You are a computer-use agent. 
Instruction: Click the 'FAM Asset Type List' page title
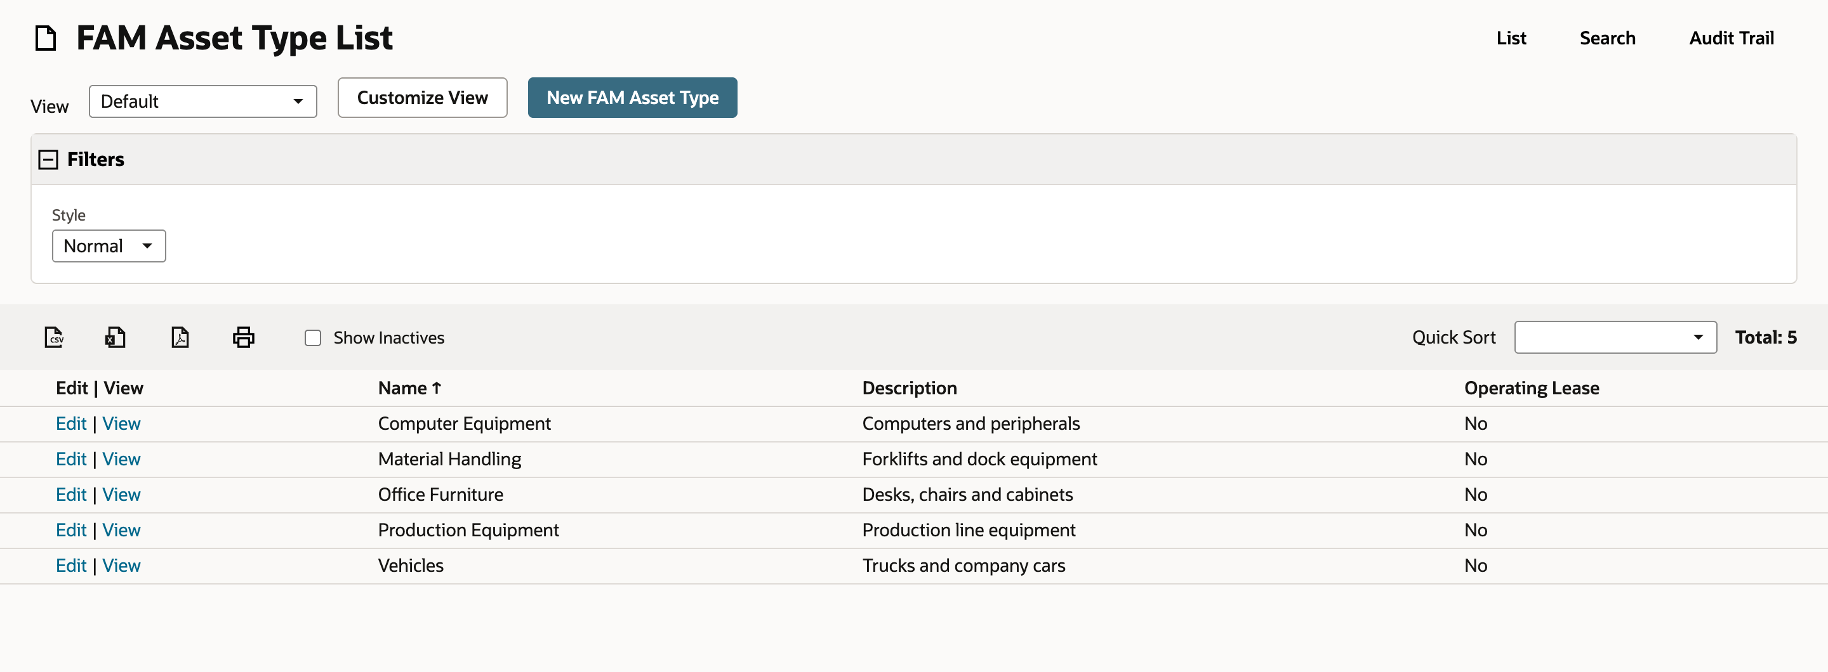coord(234,38)
